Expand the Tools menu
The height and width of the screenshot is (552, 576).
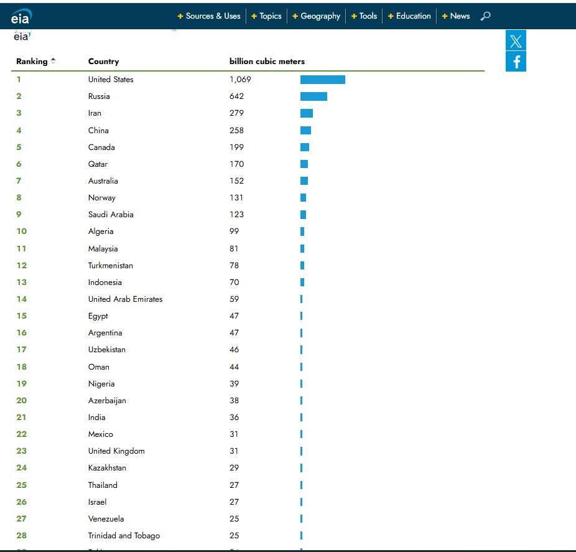(364, 16)
